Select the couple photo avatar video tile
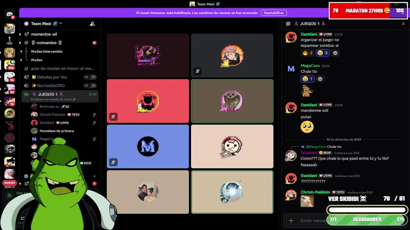410x230 pixels. pyautogui.click(x=148, y=192)
